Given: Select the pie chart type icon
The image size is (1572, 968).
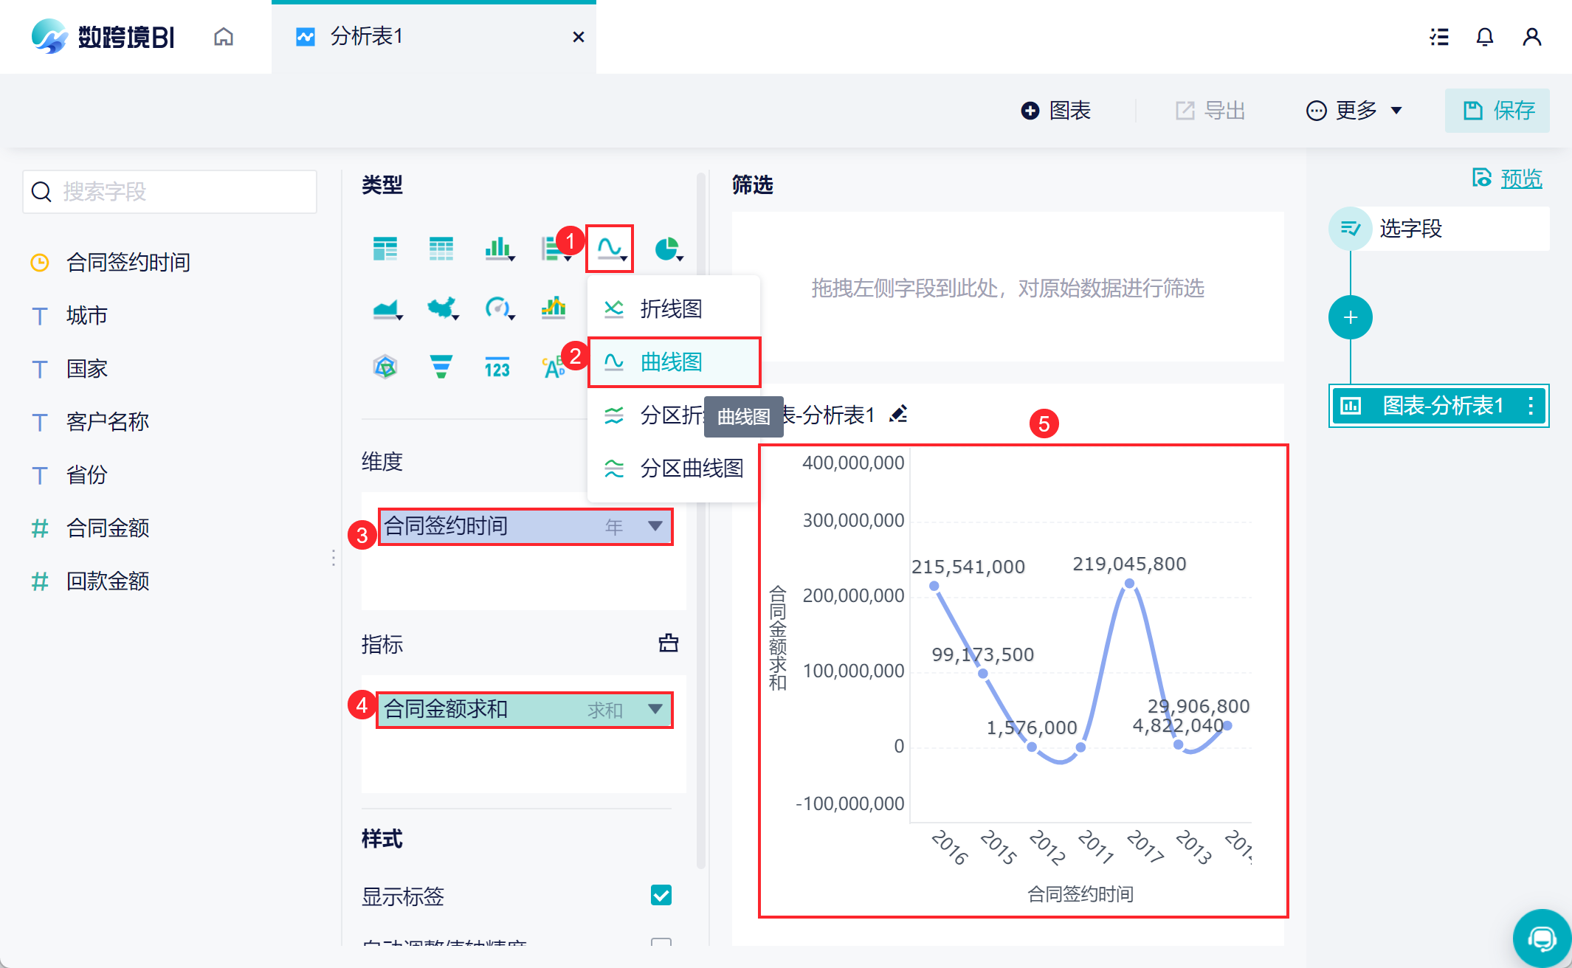Looking at the screenshot, I should tap(667, 249).
